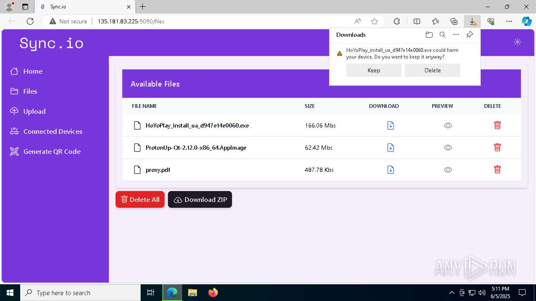This screenshot has height=301, width=536.
Task: Delete the proxy.pdf file
Action: point(497,170)
